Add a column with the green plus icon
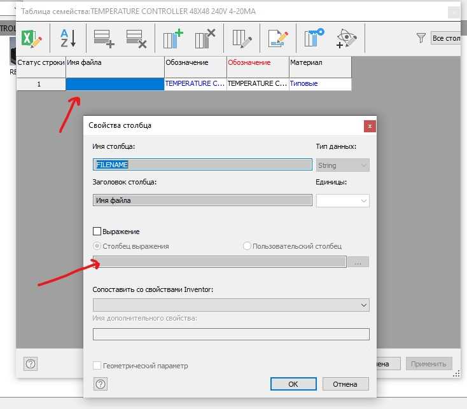Screen dimensions: 467x409 tap(173, 39)
